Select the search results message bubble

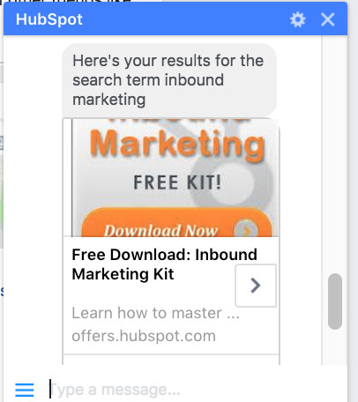pos(169,80)
